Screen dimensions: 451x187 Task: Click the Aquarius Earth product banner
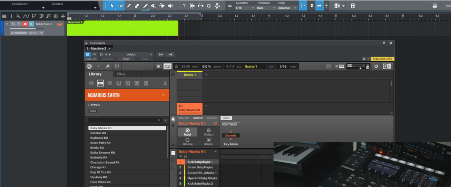[127, 95]
